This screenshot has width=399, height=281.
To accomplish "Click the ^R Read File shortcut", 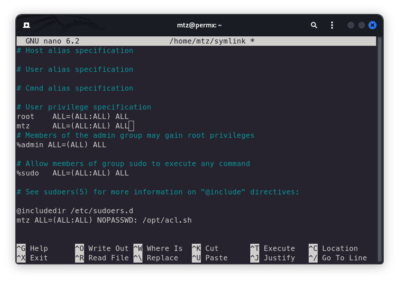I will 102,258.
